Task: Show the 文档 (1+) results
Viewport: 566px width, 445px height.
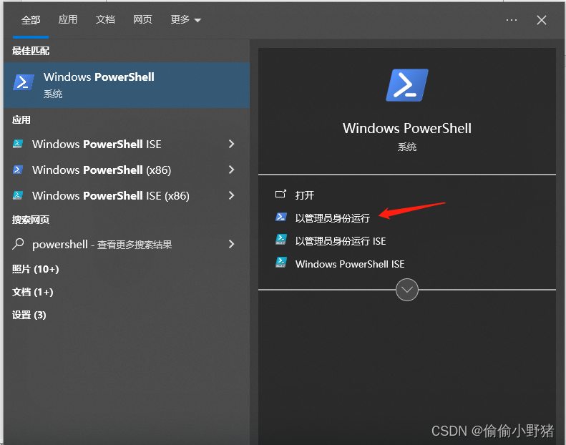Action: (x=32, y=292)
